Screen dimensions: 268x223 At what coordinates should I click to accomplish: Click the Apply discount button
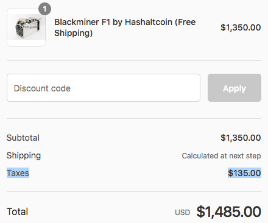click(234, 88)
